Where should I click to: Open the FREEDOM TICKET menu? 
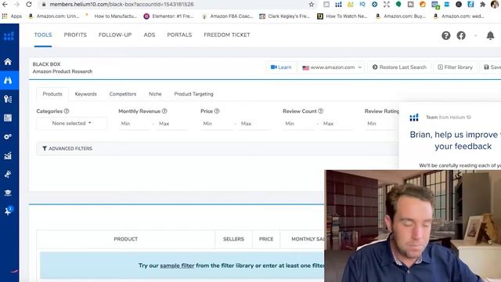point(227,34)
